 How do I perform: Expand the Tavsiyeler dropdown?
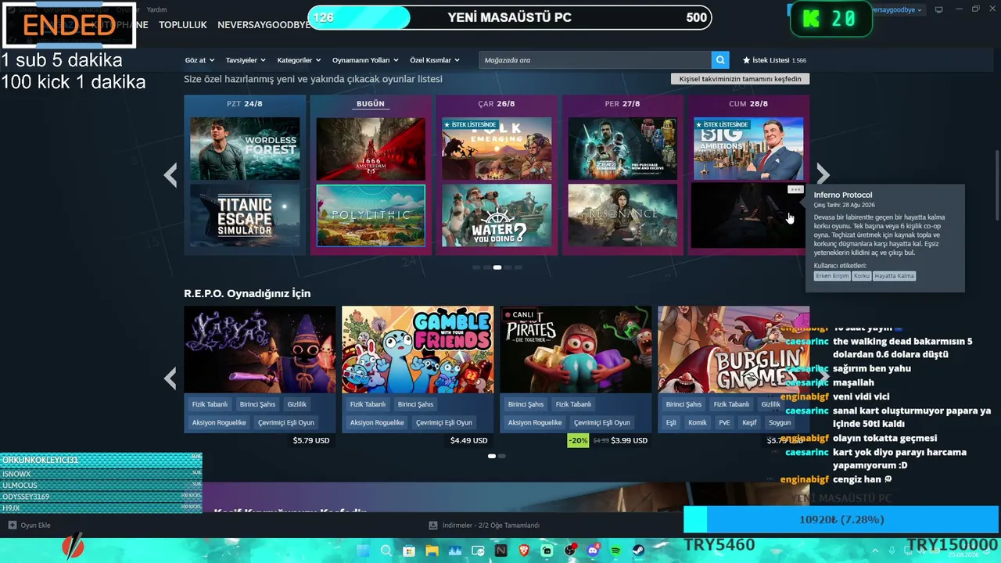(x=246, y=60)
